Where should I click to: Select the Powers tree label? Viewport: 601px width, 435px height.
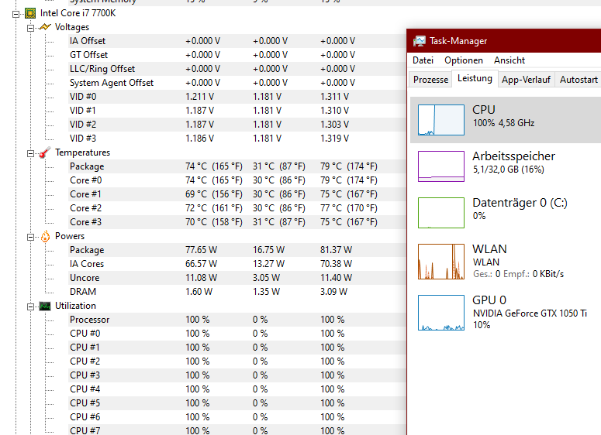pyautogui.click(x=70, y=236)
